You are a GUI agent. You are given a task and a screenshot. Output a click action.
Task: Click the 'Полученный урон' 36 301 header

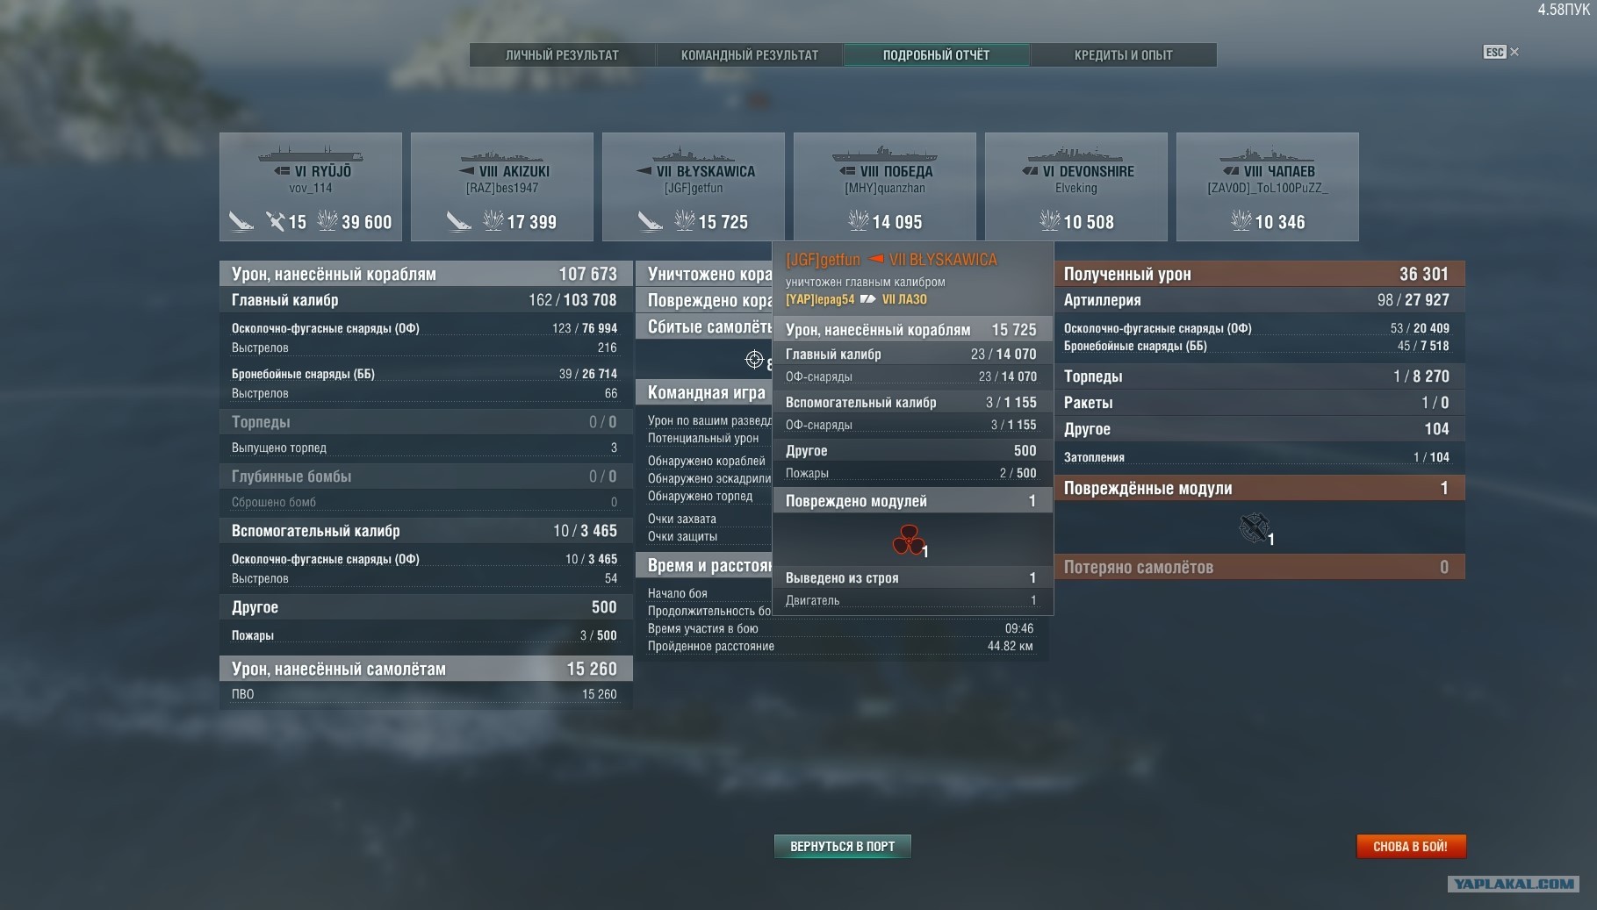point(1259,274)
